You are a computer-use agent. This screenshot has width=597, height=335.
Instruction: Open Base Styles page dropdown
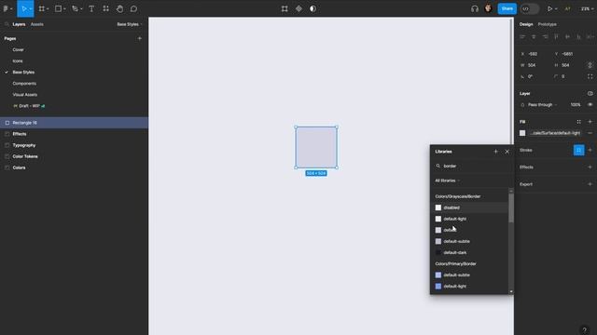tap(130, 24)
